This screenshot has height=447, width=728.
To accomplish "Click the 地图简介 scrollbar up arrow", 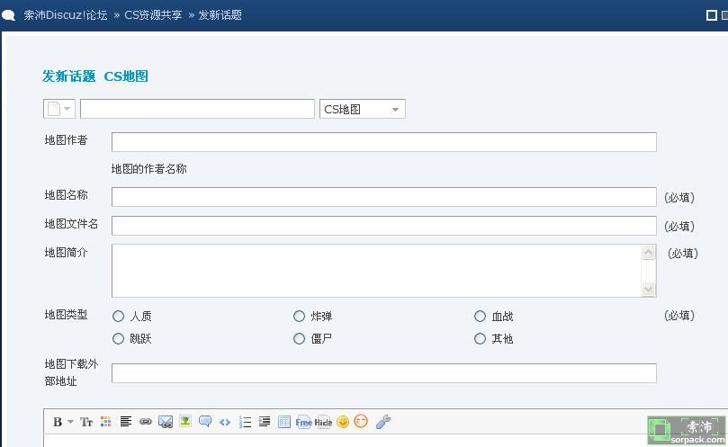I will [x=649, y=253].
